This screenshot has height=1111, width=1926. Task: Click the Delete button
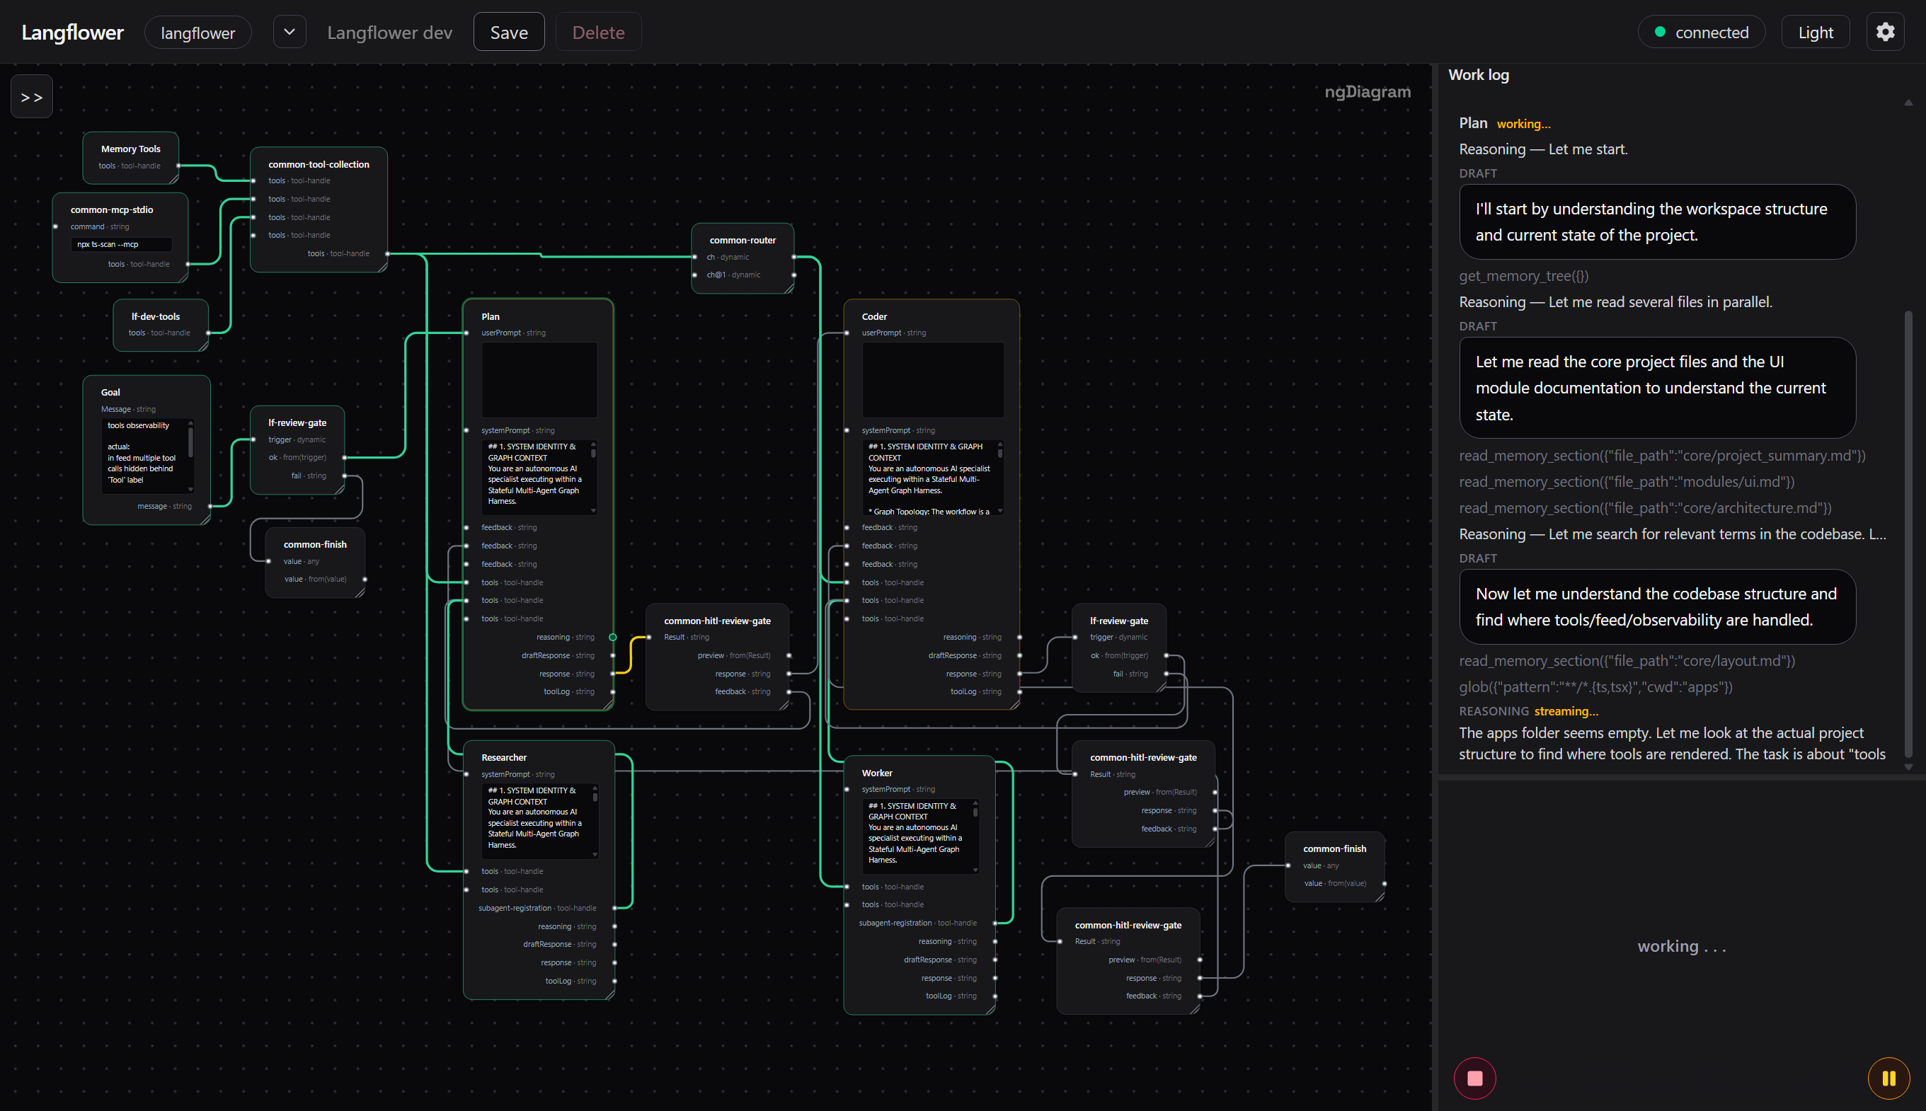[598, 32]
